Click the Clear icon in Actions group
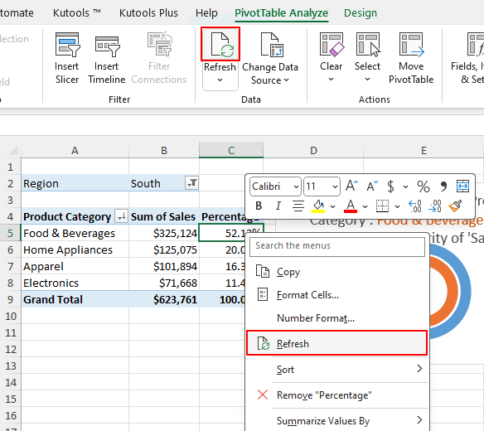This screenshot has width=484, height=431. [x=332, y=45]
